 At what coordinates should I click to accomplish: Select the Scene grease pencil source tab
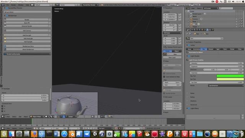click(167, 51)
